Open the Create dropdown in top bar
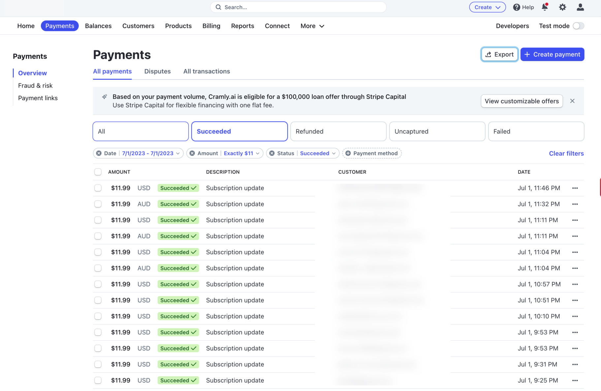Viewport: 601px width, 391px height. click(x=487, y=7)
